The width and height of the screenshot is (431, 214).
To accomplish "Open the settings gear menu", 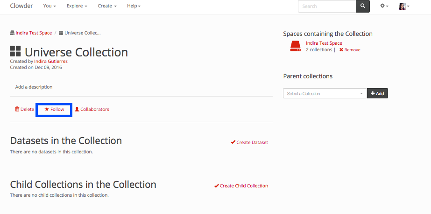I will coord(384,6).
